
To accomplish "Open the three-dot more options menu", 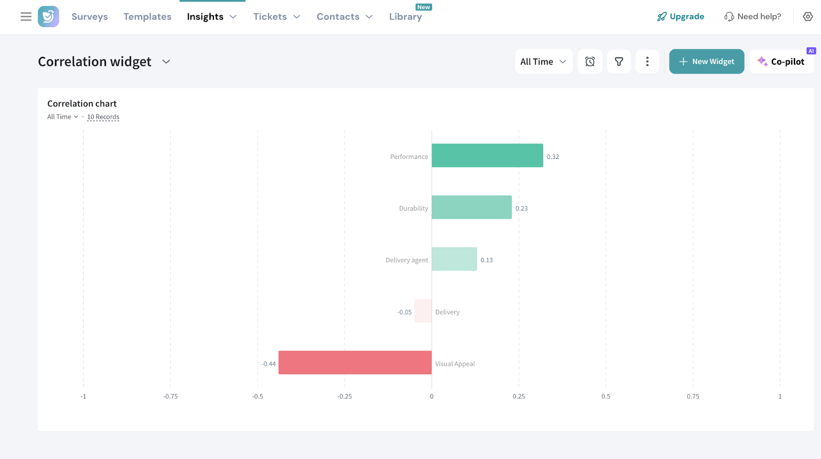I will (x=647, y=62).
